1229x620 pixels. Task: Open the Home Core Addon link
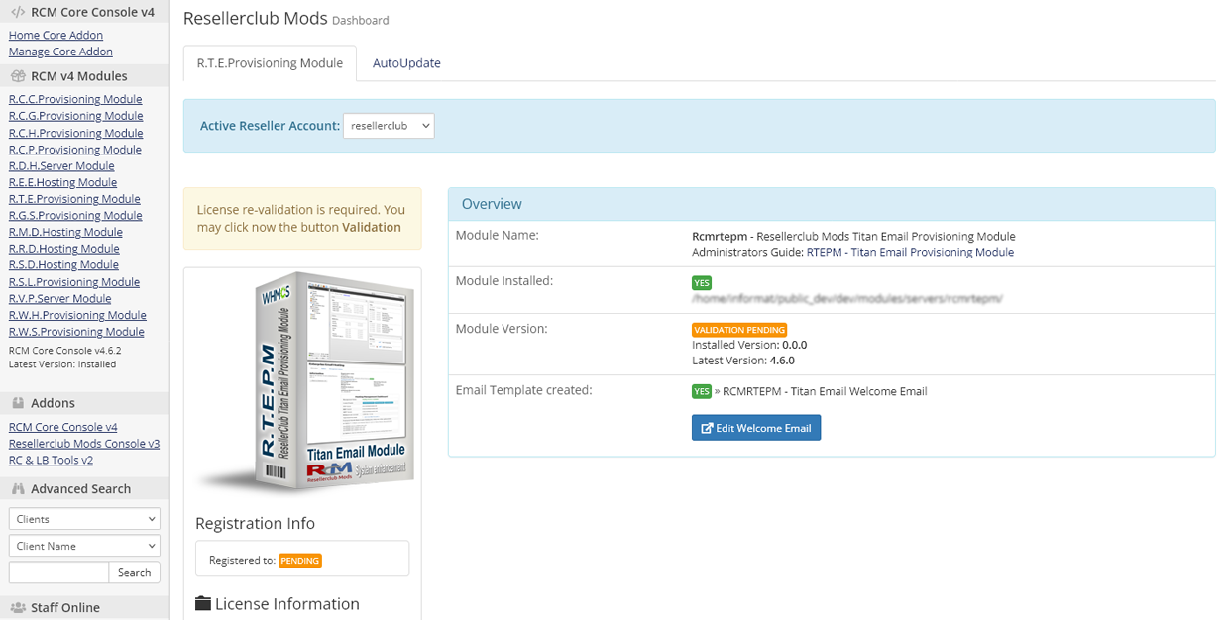point(56,35)
